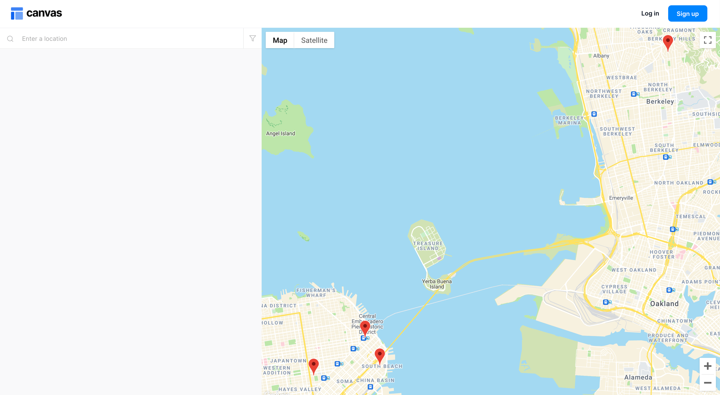Viewport: 720px width, 395px height.
Task: Click the Oakland city label
Action: tap(664, 304)
